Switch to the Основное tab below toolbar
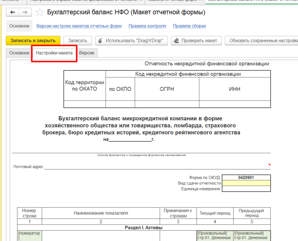The height and width of the screenshot is (241, 298). [19, 53]
